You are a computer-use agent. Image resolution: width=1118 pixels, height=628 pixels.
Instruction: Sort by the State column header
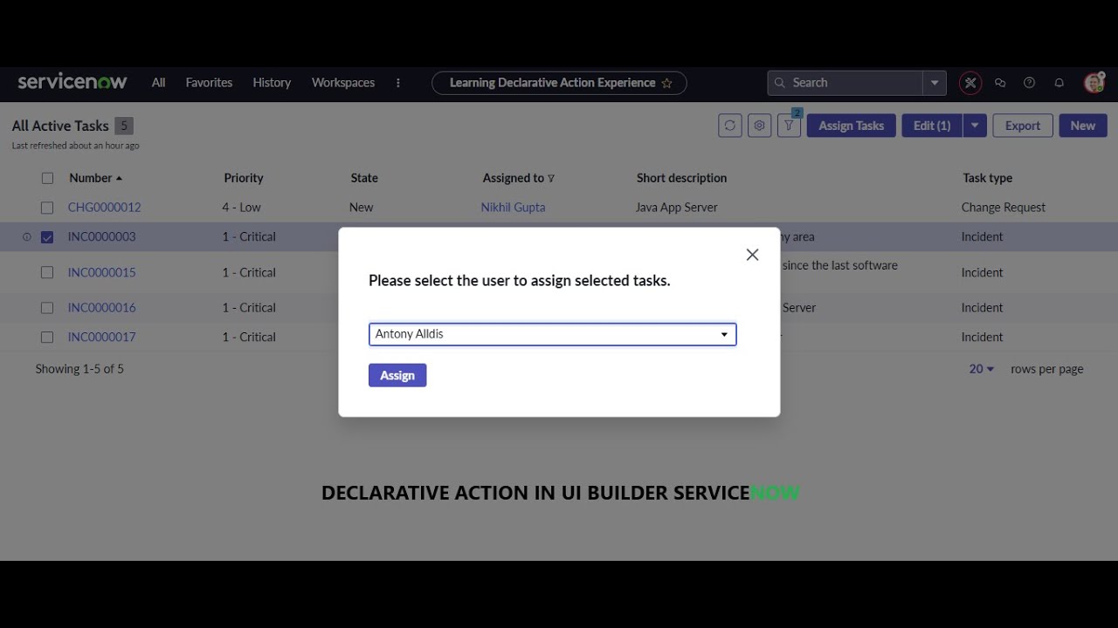pyautogui.click(x=364, y=178)
